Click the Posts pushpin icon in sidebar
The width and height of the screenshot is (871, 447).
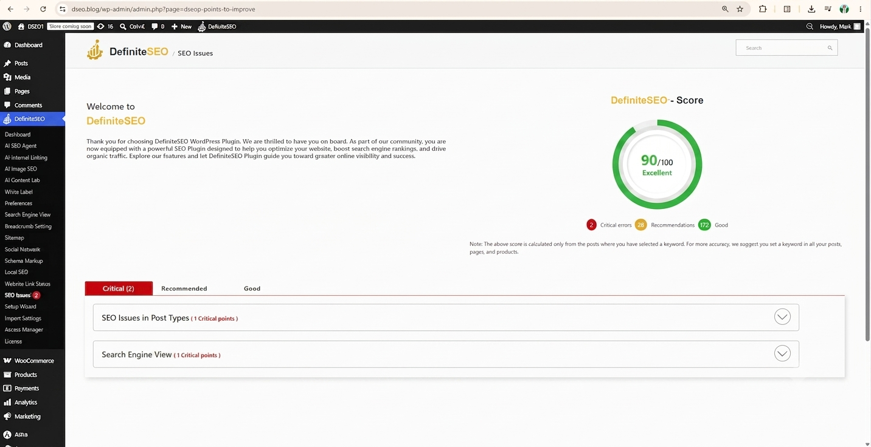click(7, 63)
